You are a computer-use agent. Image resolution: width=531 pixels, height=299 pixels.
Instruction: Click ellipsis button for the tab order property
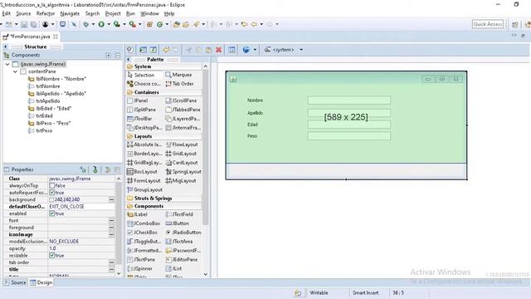coord(111,262)
